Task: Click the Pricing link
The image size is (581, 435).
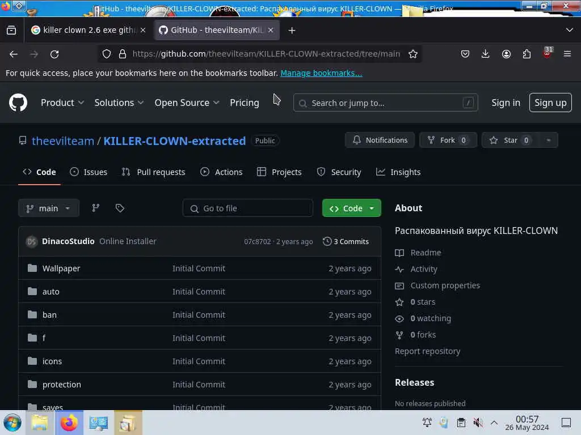Action: click(244, 103)
